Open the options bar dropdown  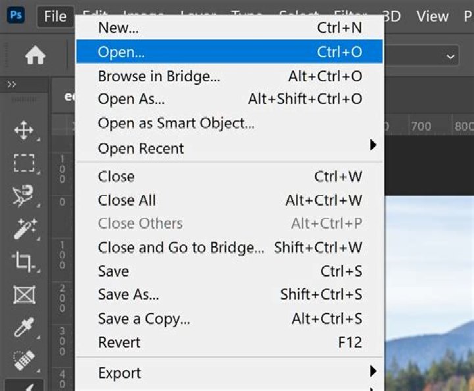point(421,56)
